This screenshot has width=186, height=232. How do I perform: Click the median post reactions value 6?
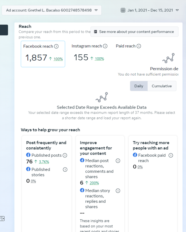point(82,183)
